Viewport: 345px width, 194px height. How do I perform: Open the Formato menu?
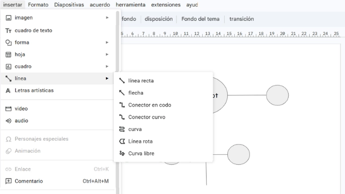(x=38, y=5)
